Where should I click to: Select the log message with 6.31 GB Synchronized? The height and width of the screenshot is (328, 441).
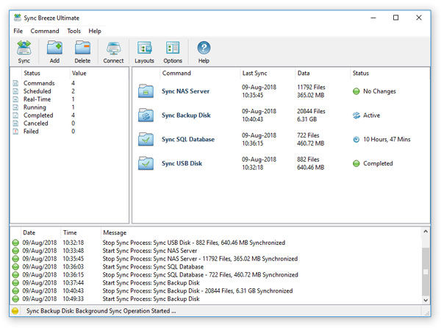pos(198,291)
